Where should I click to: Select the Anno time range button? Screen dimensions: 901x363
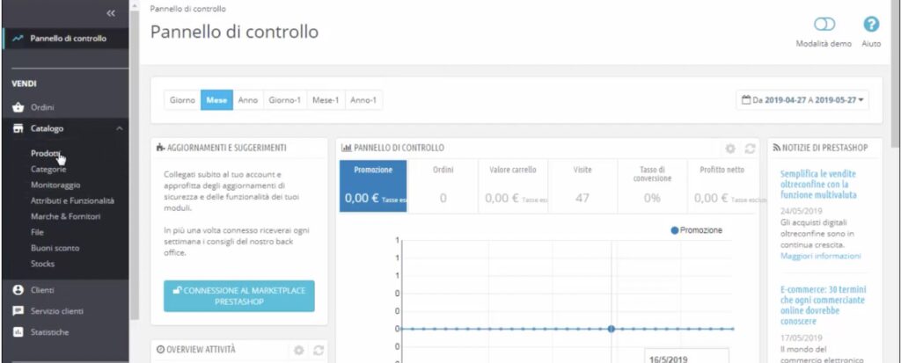(248, 100)
